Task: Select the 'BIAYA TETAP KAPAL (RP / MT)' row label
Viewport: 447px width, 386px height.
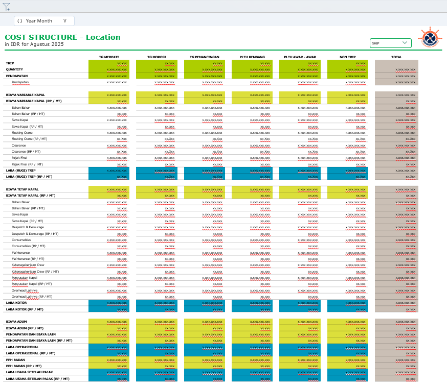Action: [31, 196]
